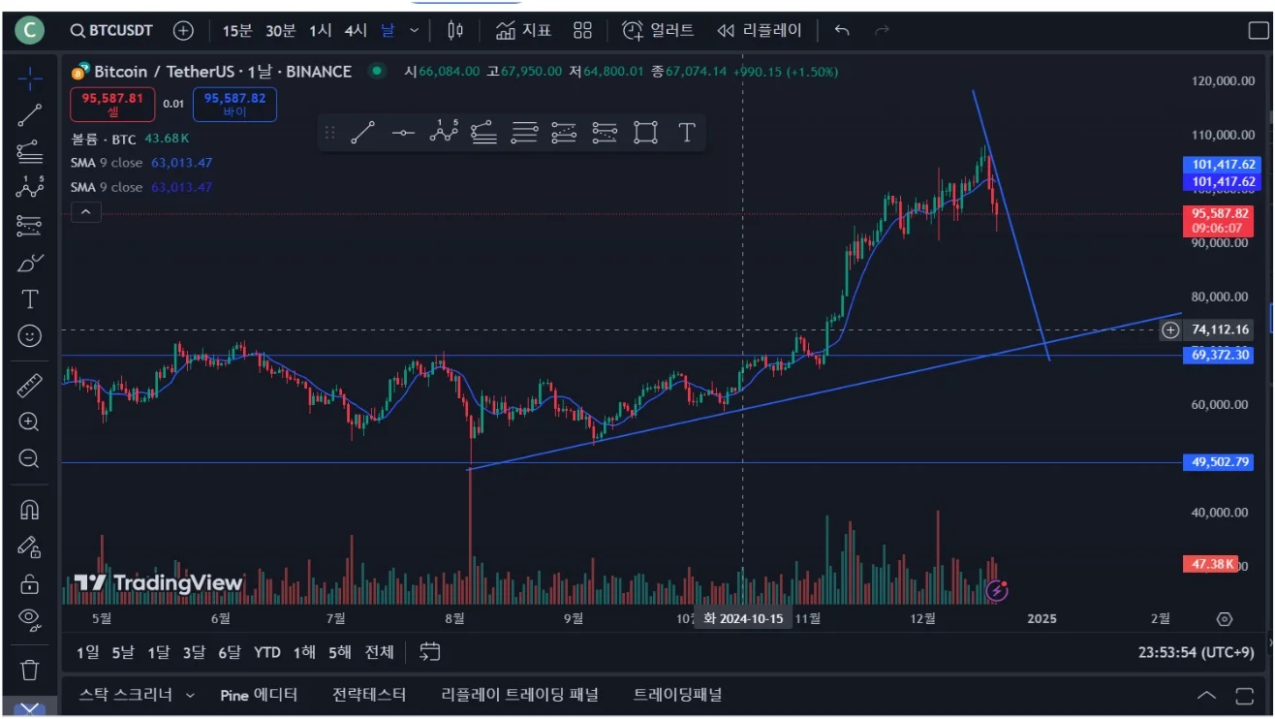The height and width of the screenshot is (719, 1275).
Task: Open the time zone menu showing UTC+9
Action: tap(1196, 652)
